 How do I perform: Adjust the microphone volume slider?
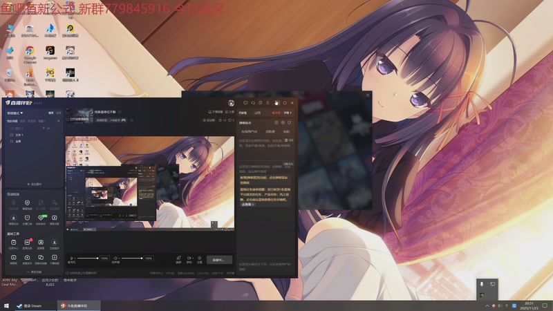click(x=88, y=258)
